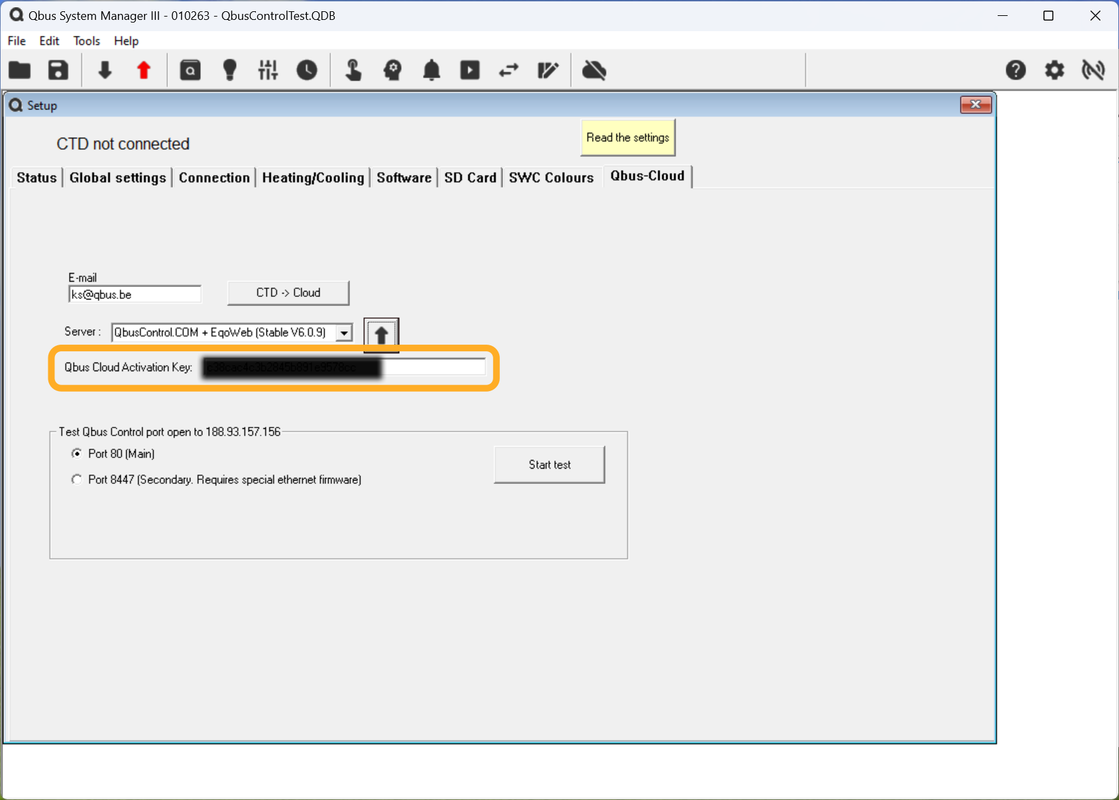Expand the Server dropdown list
The height and width of the screenshot is (800, 1119).
point(344,333)
